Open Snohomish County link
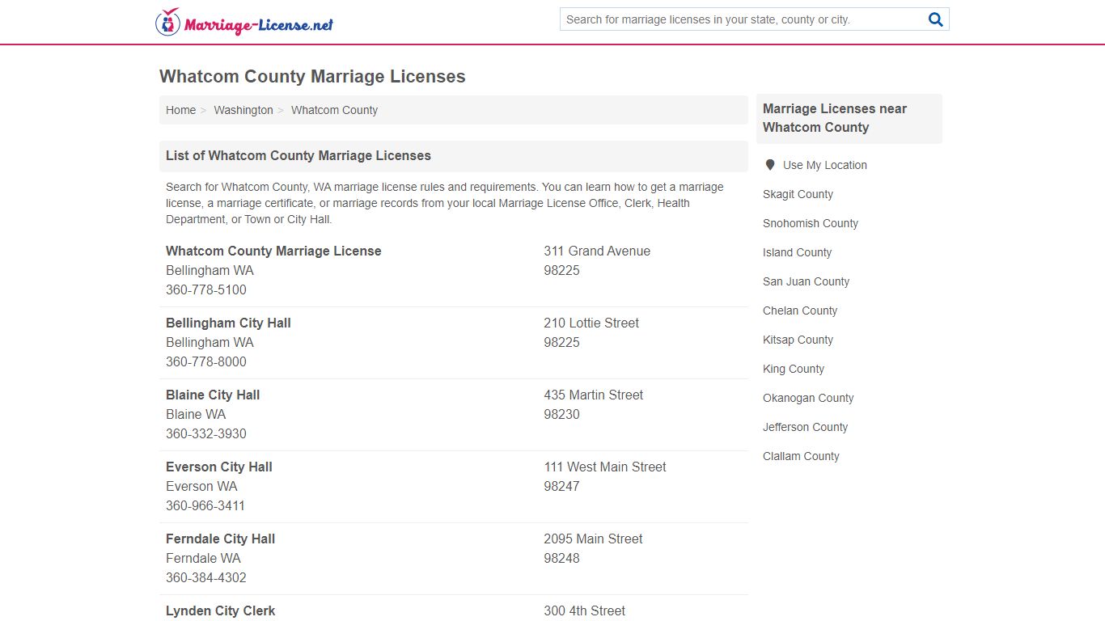The height and width of the screenshot is (621, 1105). click(811, 223)
